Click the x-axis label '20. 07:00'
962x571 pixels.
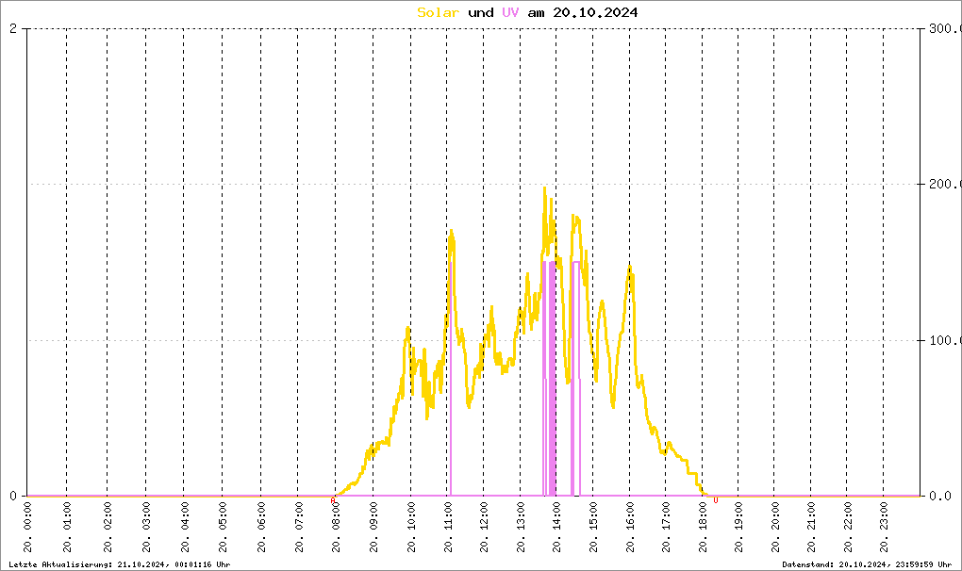[x=298, y=528]
